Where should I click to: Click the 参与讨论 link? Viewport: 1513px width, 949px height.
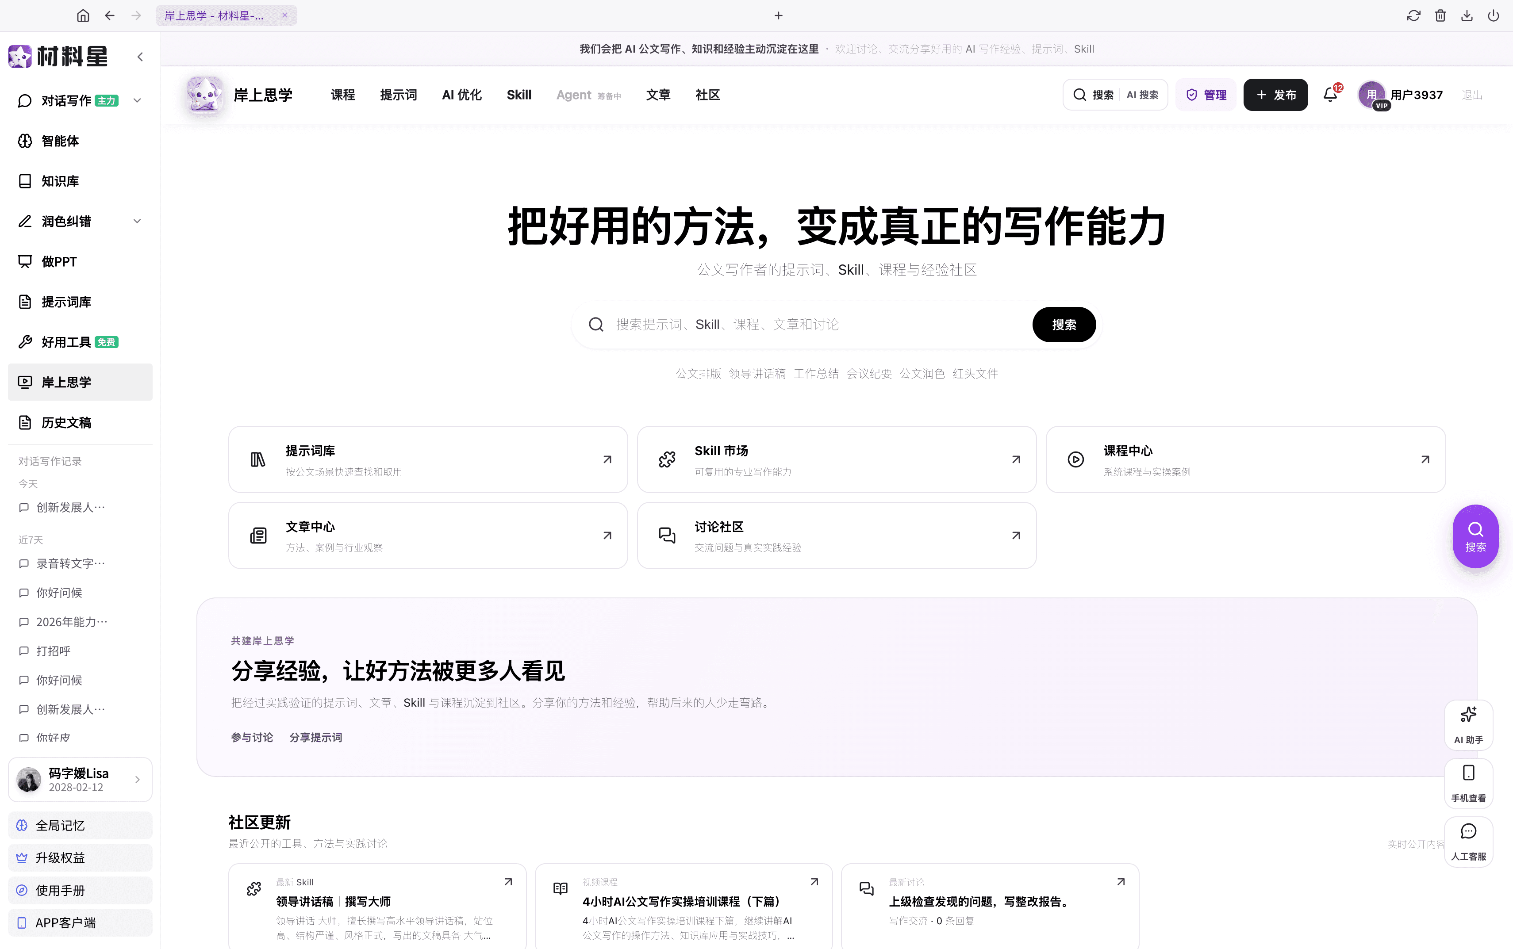pos(252,738)
